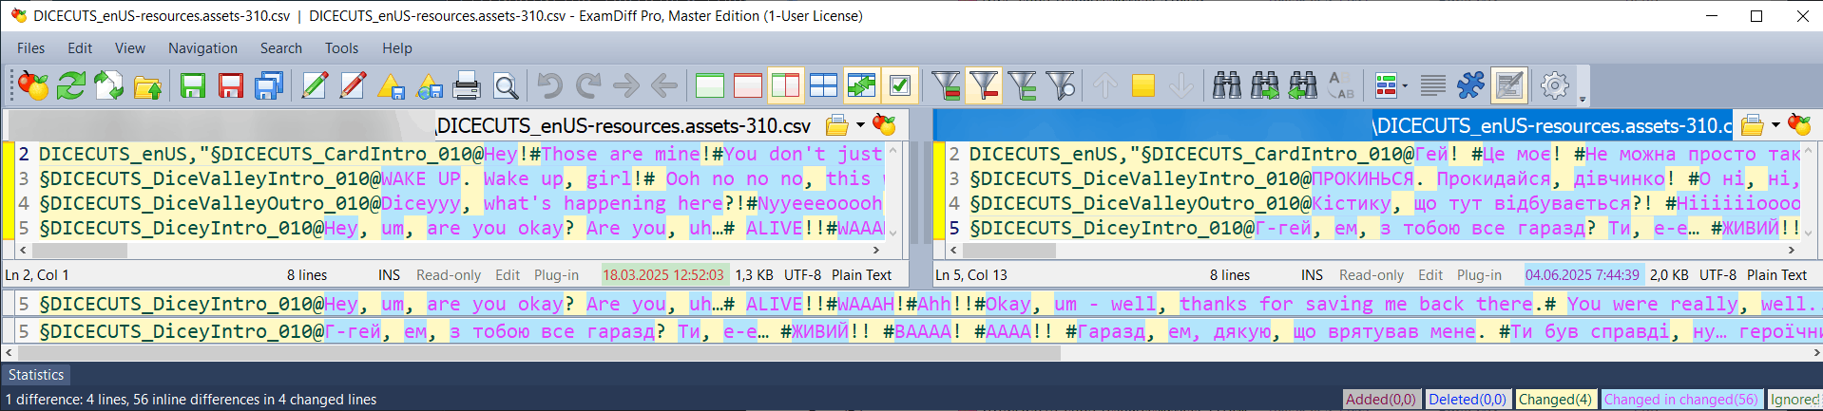Click the gray right-pointing arrow icon
This screenshot has height=411, width=1823.
pos(626,86)
